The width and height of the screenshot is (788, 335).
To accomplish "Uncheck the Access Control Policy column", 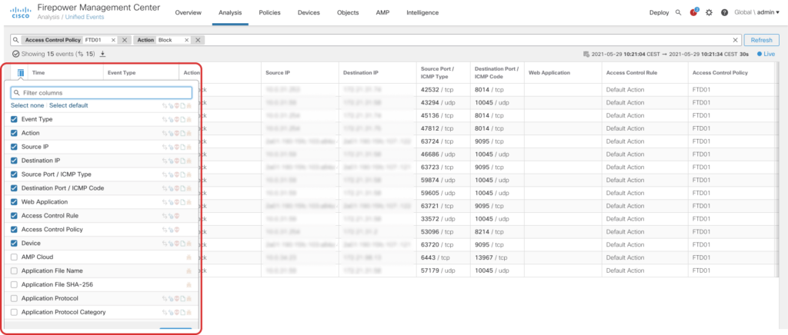I will click(14, 229).
